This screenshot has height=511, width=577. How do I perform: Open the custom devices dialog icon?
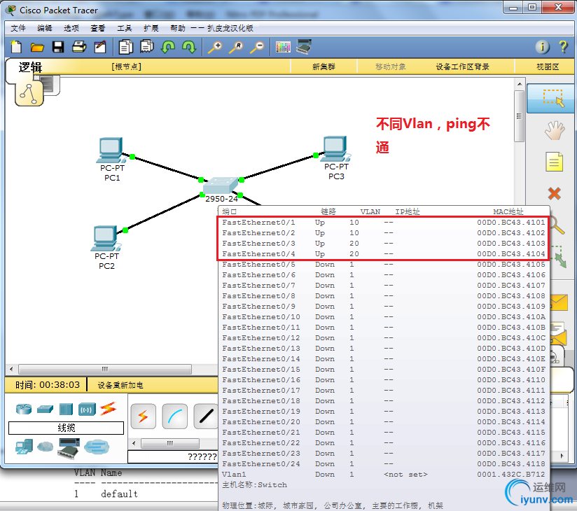(304, 47)
